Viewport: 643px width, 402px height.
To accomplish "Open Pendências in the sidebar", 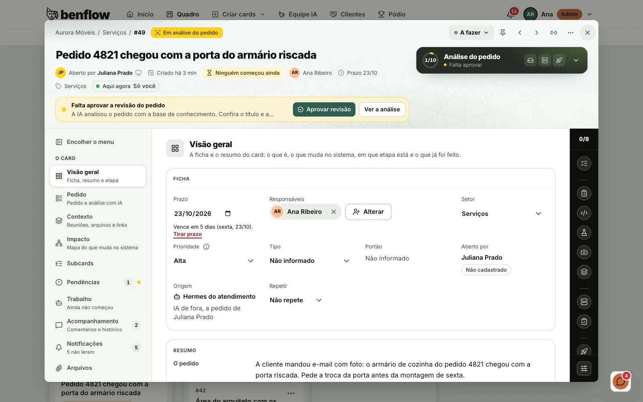I will click(98, 282).
